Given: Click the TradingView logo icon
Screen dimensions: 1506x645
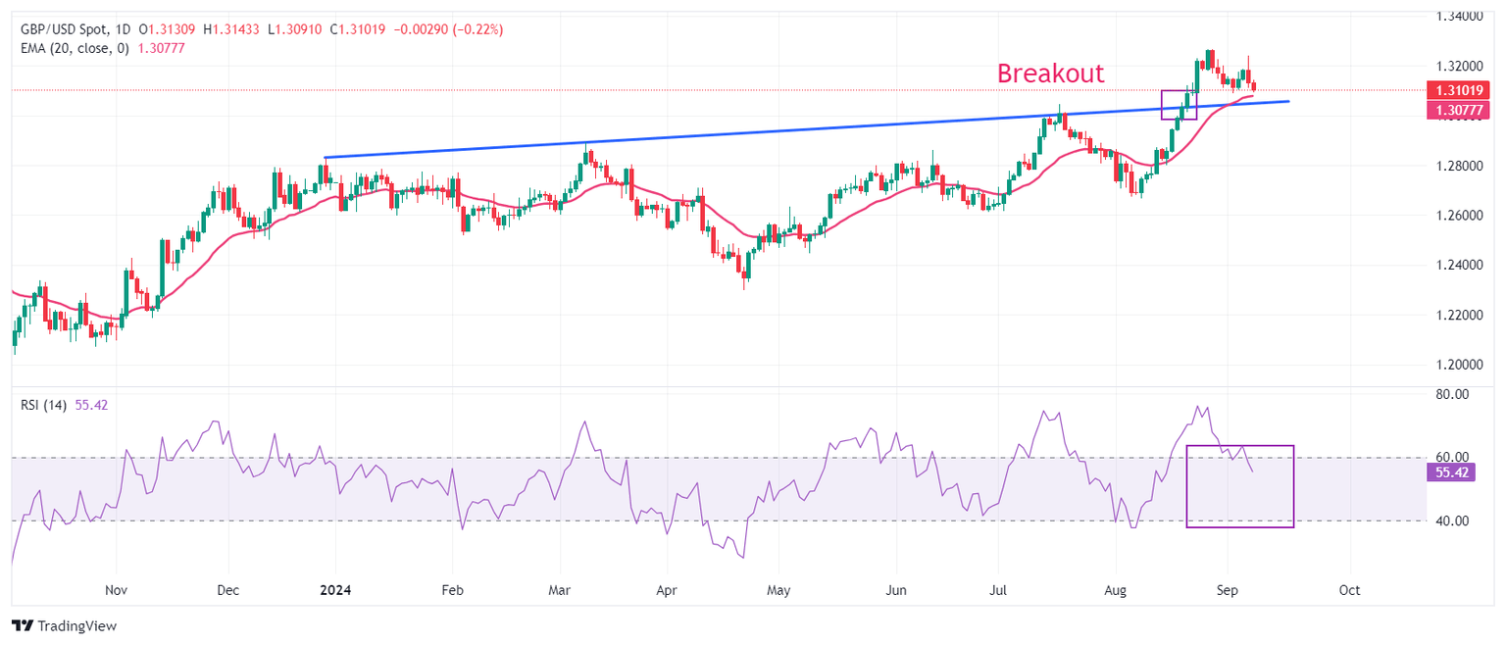Looking at the screenshot, I should pos(23,625).
